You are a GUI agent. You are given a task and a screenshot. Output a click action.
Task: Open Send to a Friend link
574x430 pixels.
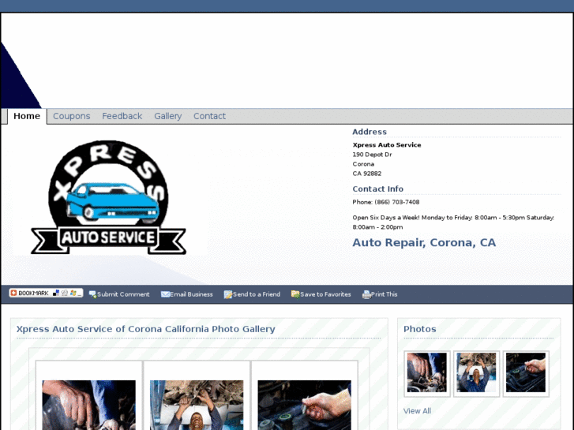[257, 294]
